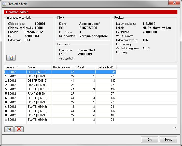Click the document number 100001
This screenshot has height=146, width=182.
pyautogui.click(x=40, y=24)
